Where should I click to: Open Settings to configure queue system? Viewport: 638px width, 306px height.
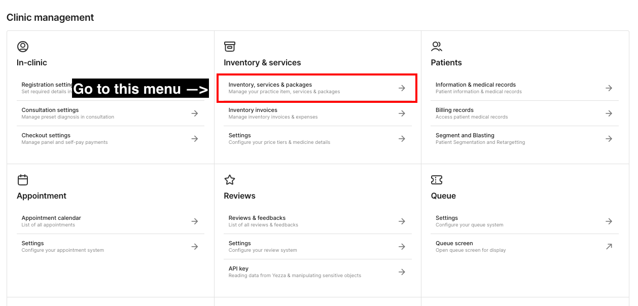coord(525,221)
